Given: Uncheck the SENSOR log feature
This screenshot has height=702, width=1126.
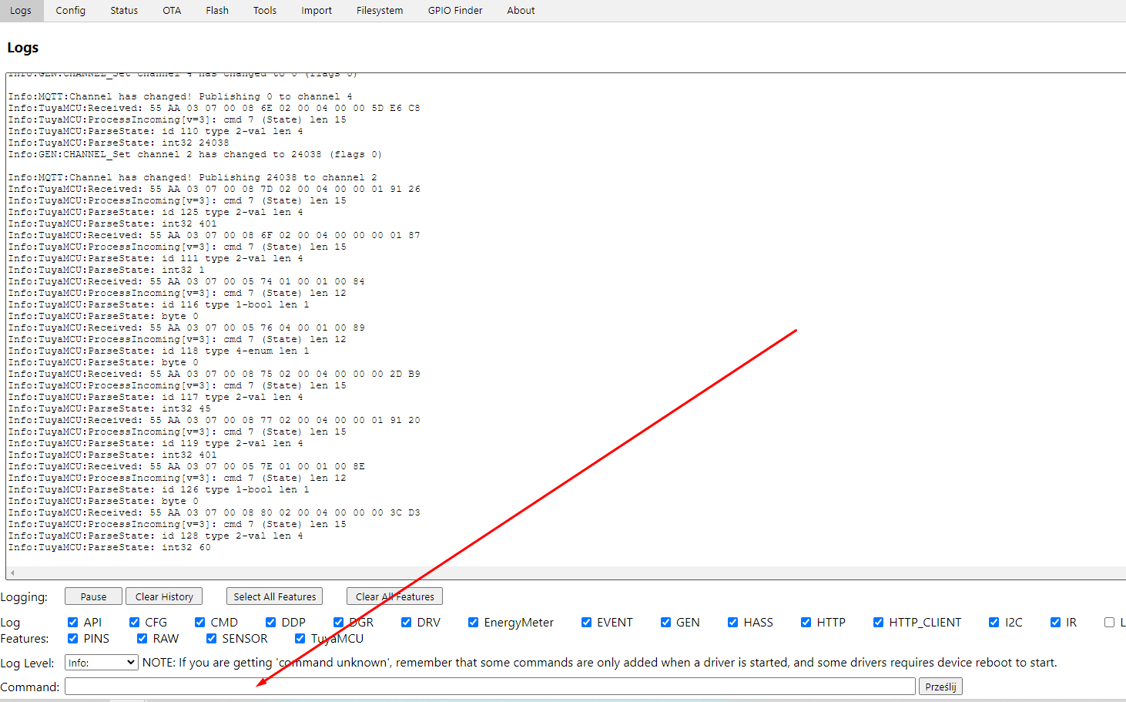Looking at the screenshot, I should [211, 638].
